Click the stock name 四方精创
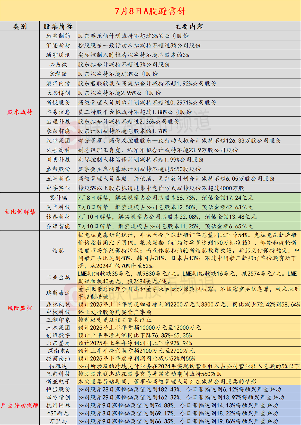 [x=58, y=397]
